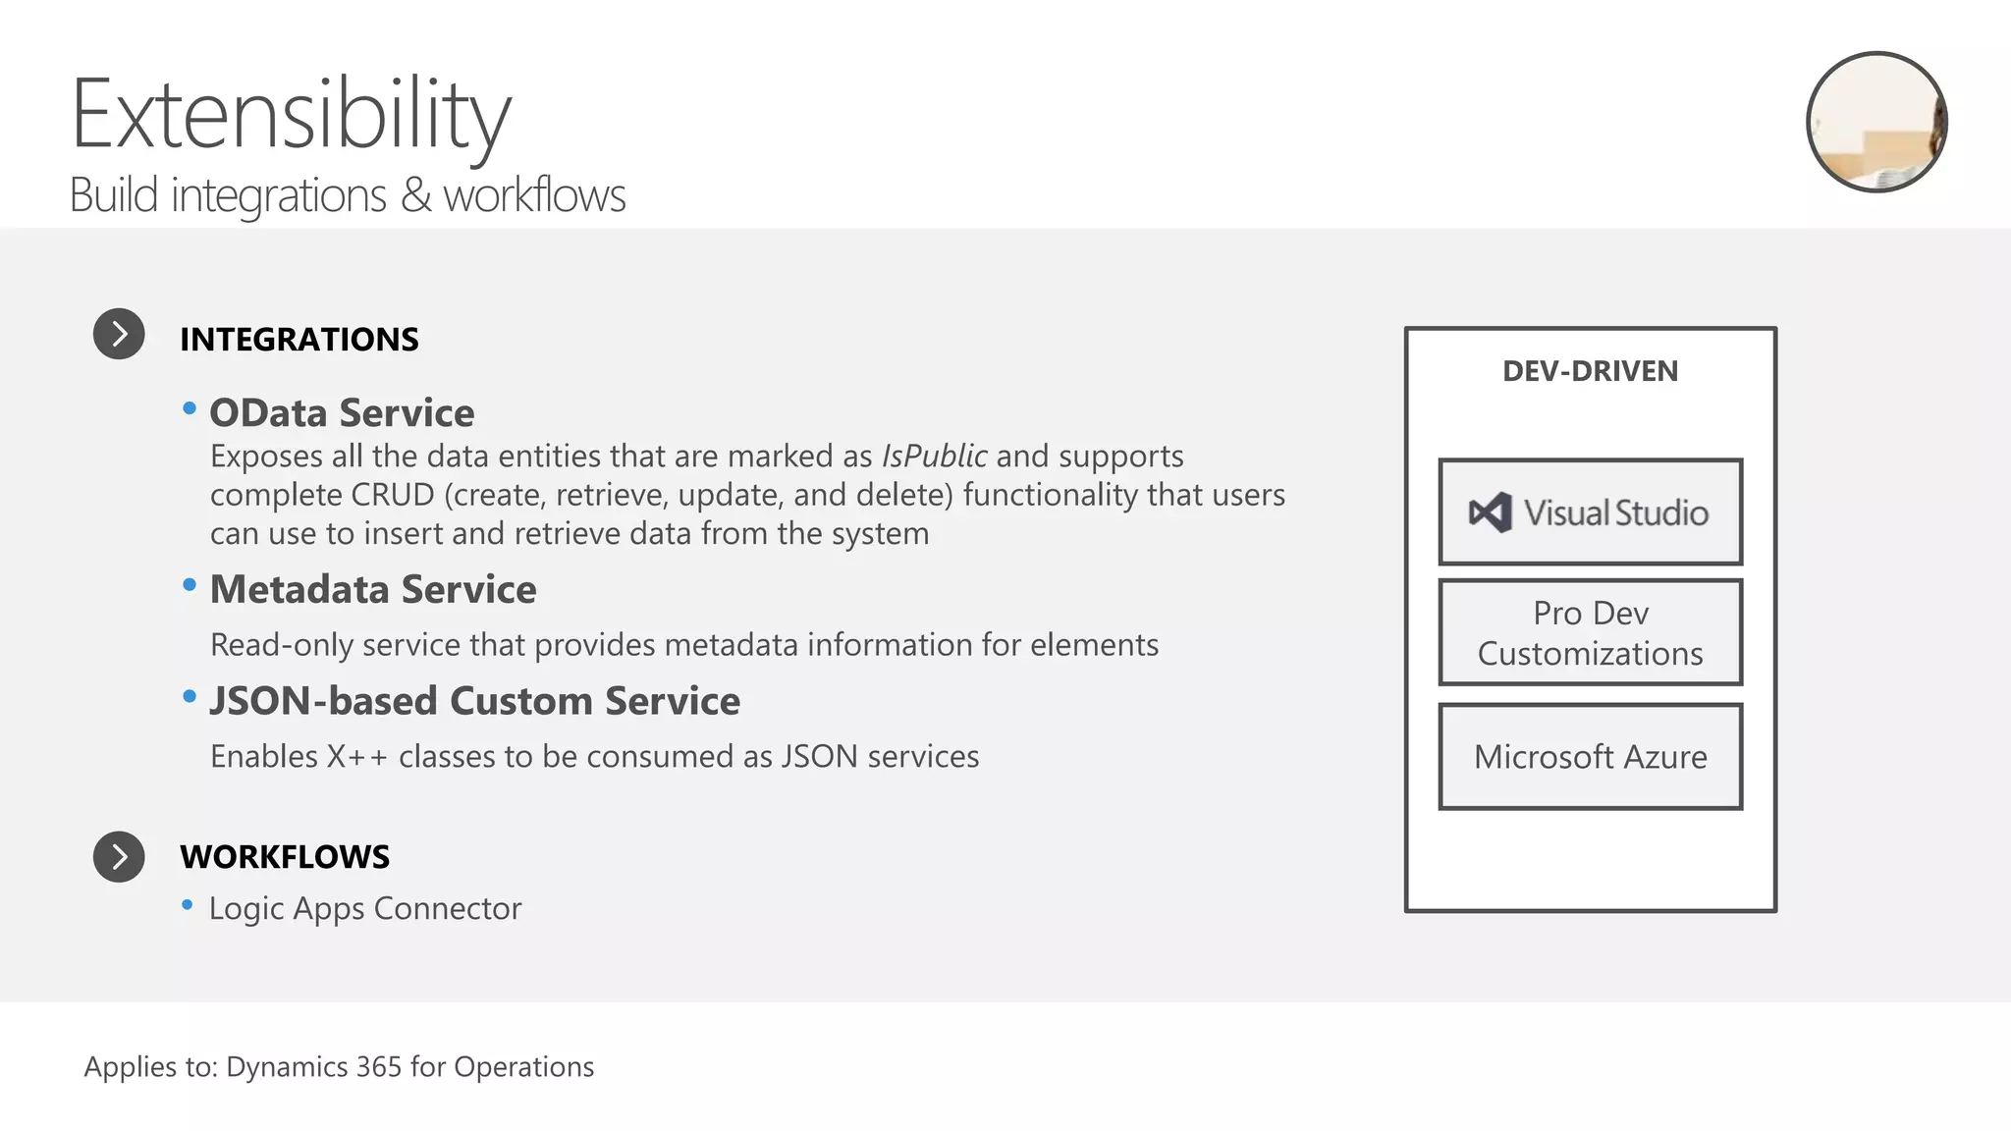2011x1131 pixels.
Task: Click the INTEGRATIONS heading
Action: click(x=299, y=340)
